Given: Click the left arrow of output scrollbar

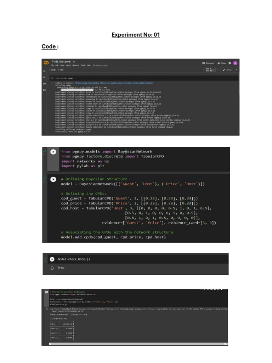Looking at the screenshot, I should (50, 344).
